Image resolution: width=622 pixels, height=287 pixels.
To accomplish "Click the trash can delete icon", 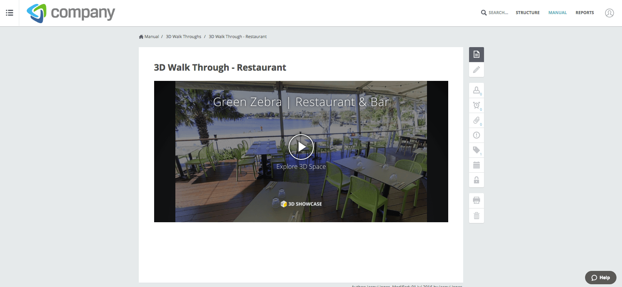I will 477,216.
